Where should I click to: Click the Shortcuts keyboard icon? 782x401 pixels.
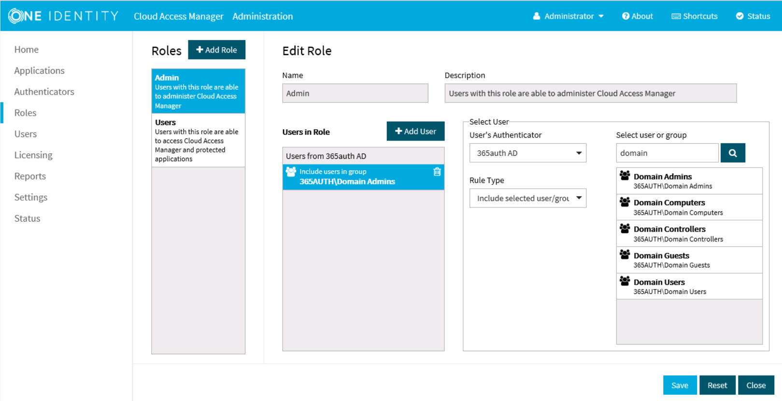click(676, 16)
